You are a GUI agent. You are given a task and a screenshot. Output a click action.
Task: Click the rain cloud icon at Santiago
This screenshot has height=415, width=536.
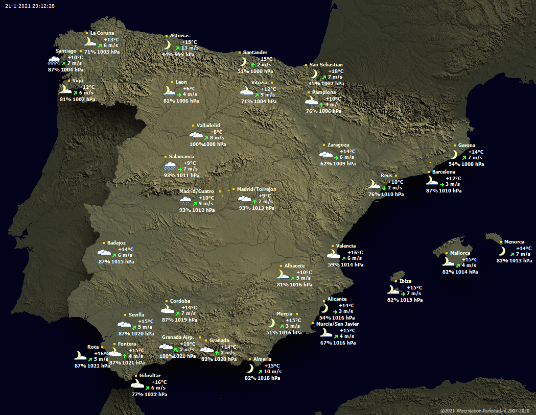pos(54,62)
